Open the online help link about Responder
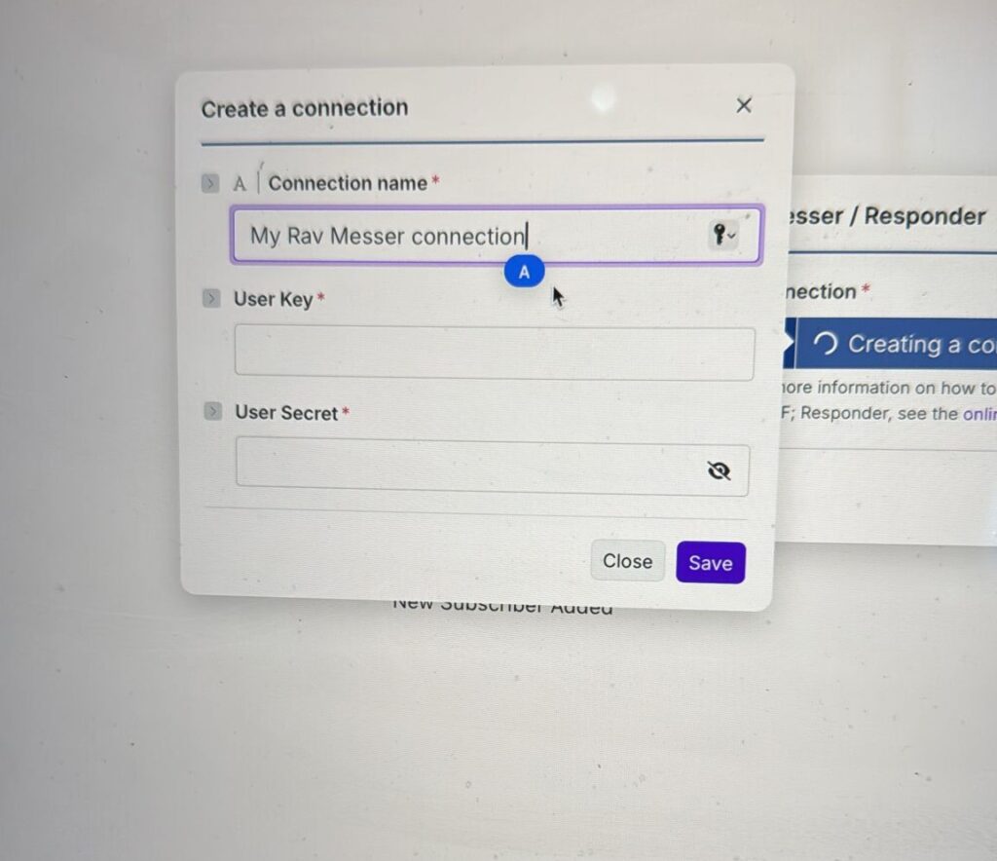Viewport: 997px width, 861px height. pyautogui.click(x=979, y=414)
